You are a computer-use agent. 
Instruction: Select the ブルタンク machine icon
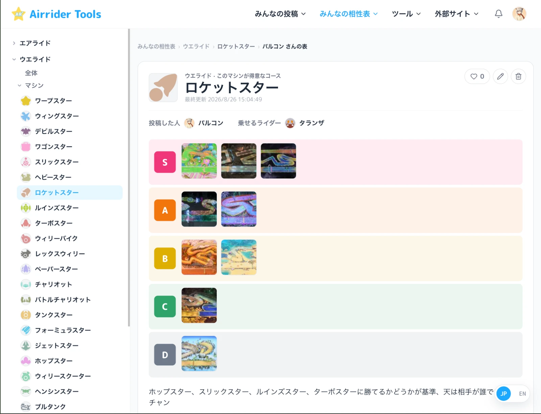click(x=26, y=407)
